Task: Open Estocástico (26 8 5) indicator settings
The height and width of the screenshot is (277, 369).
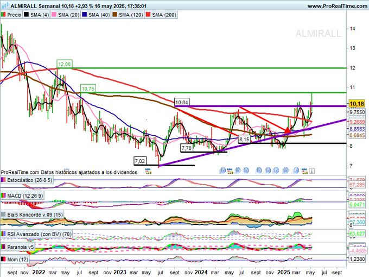Action: pos(29,180)
